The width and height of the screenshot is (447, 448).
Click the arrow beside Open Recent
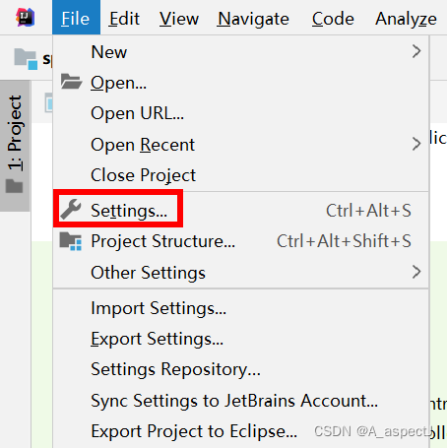pyautogui.click(x=416, y=144)
